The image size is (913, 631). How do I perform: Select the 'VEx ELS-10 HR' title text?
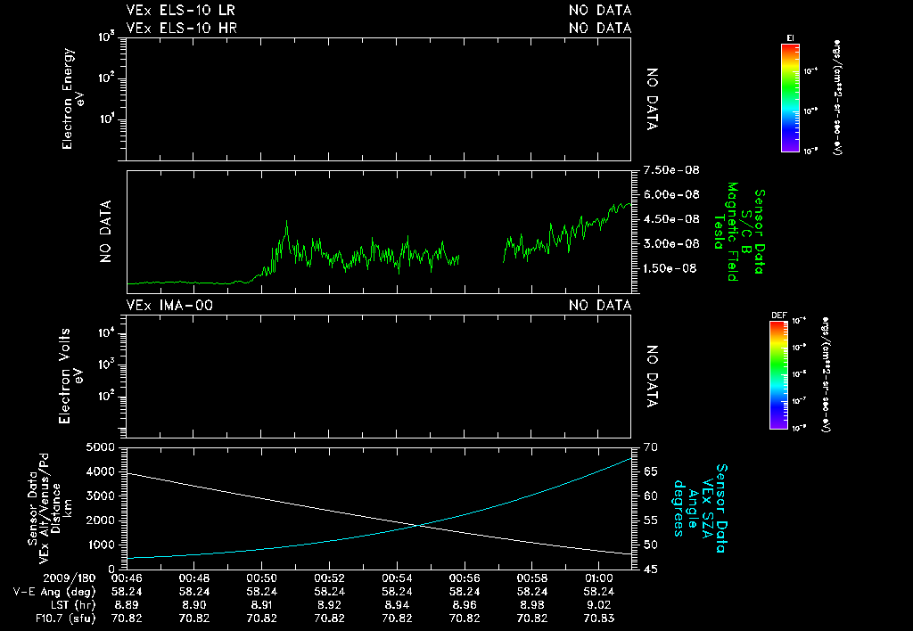181,28
